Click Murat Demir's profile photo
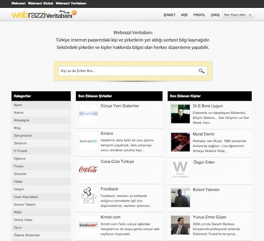 pos(180,141)
